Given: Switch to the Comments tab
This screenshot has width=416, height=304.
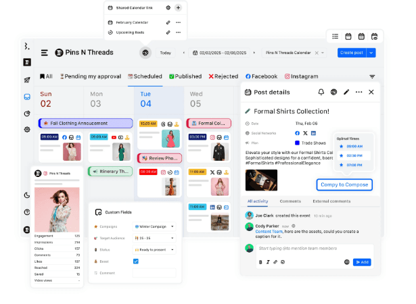Looking at the screenshot, I should point(290,201).
